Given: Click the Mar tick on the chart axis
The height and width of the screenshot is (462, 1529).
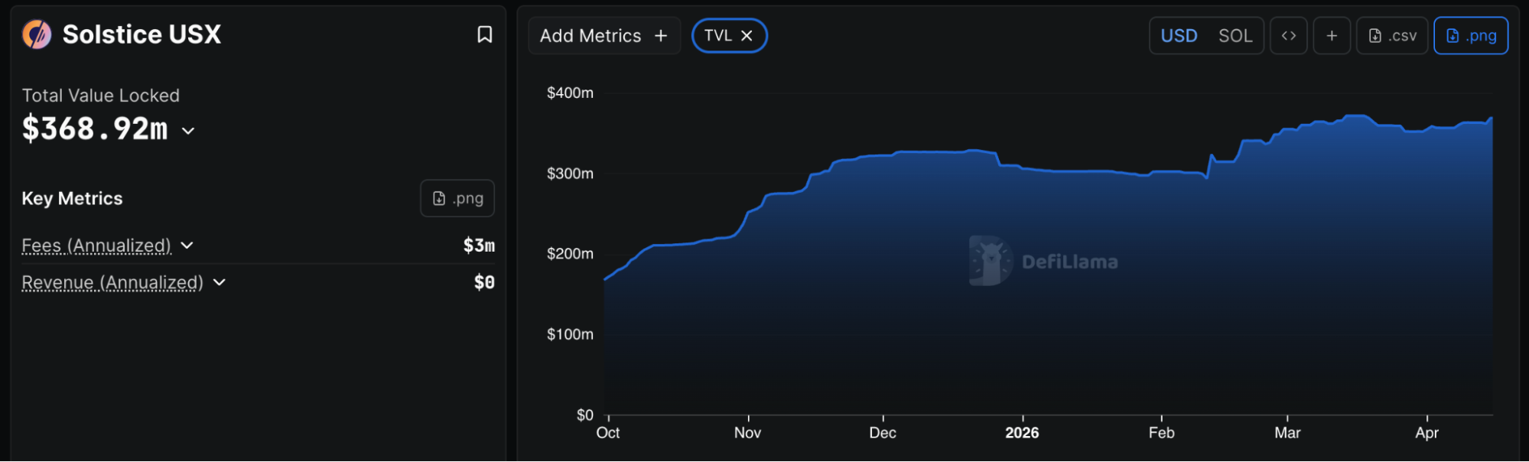Looking at the screenshot, I should click(1287, 433).
